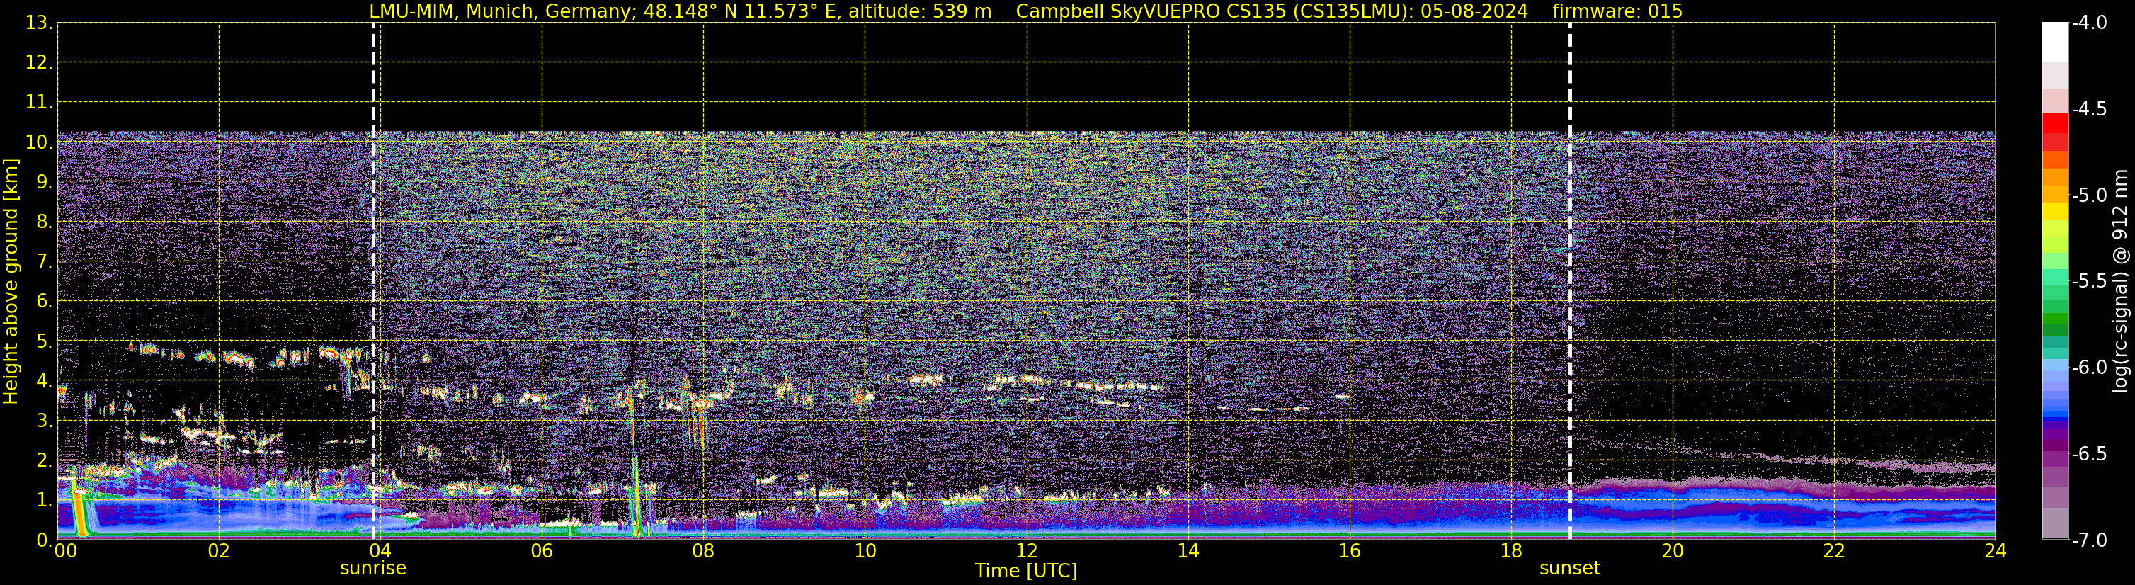This screenshot has width=2135, height=585.
Task: Click the 10 tick label on the time axis
Action: (865, 551)
